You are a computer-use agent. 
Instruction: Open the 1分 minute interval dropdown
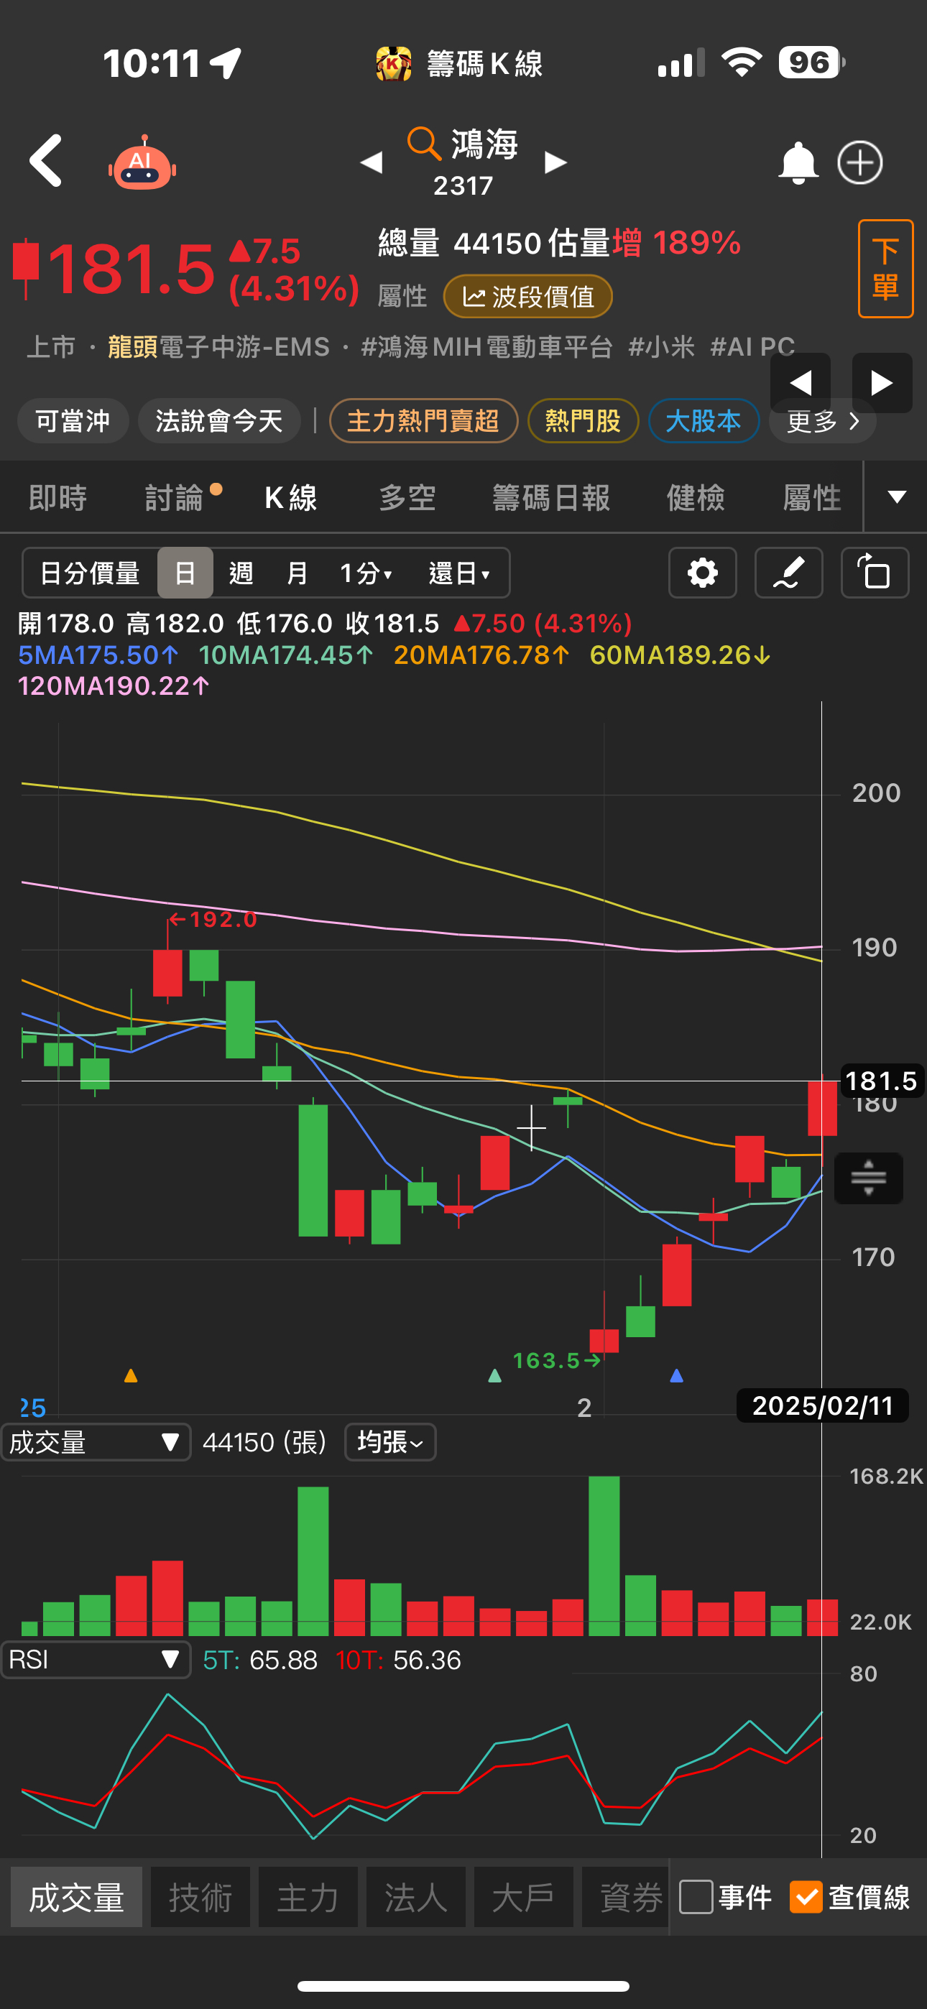pyautogui.click(x=366, y=573)
